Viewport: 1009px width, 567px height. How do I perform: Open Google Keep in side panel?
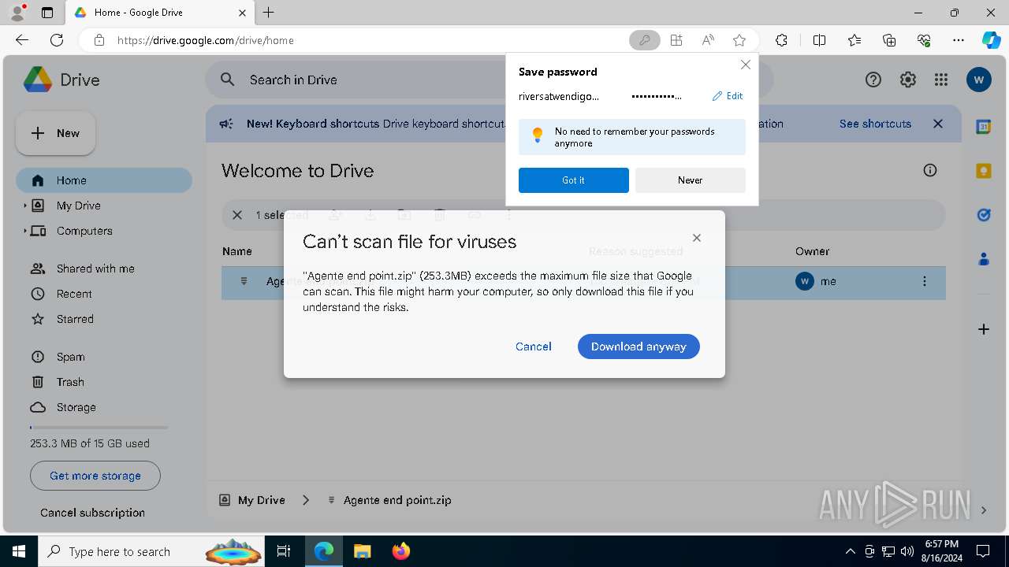tap(984, 171)
